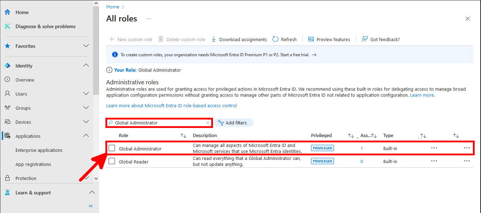Click the Applications grid icon
The image size is (481, 213).
click(x=7, y=136)
